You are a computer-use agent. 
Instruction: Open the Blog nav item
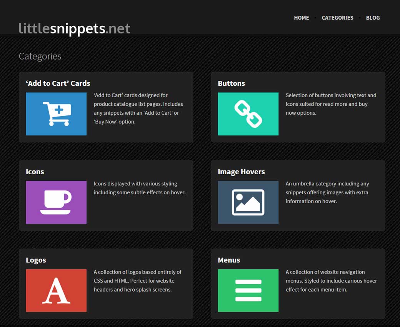tap(373, 18)
